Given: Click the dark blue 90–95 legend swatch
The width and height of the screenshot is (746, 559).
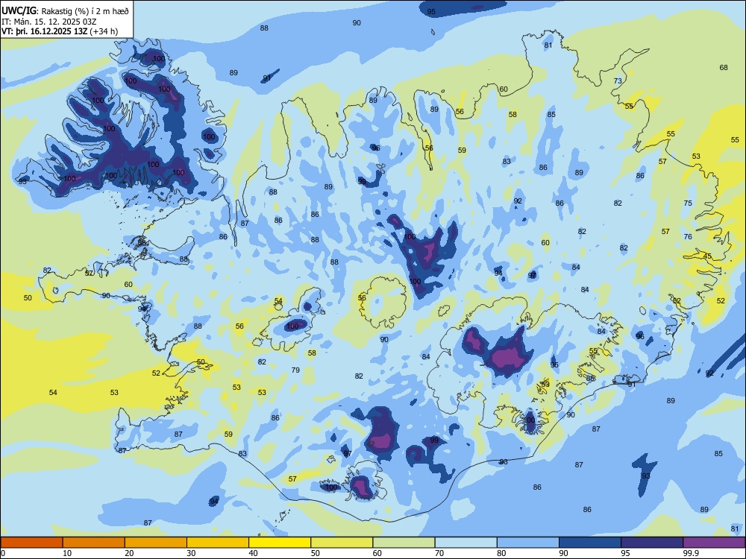Looking at the screenshot, I should pyautogui.click(x=590, y=543).
